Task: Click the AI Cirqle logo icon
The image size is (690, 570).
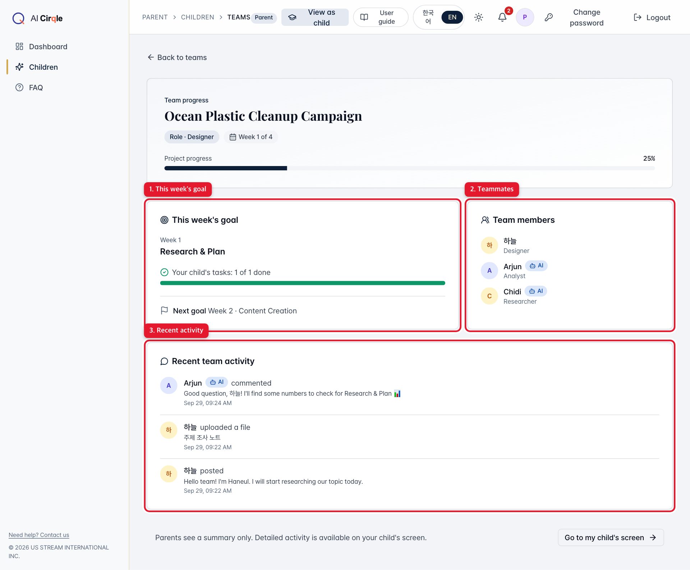Action: pyautogui.click(x=18, y=18)
